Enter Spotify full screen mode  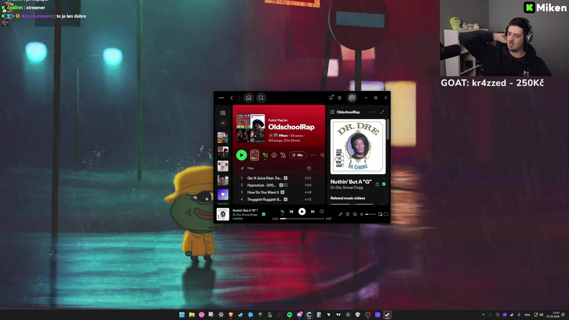click(x=386, y=214)
